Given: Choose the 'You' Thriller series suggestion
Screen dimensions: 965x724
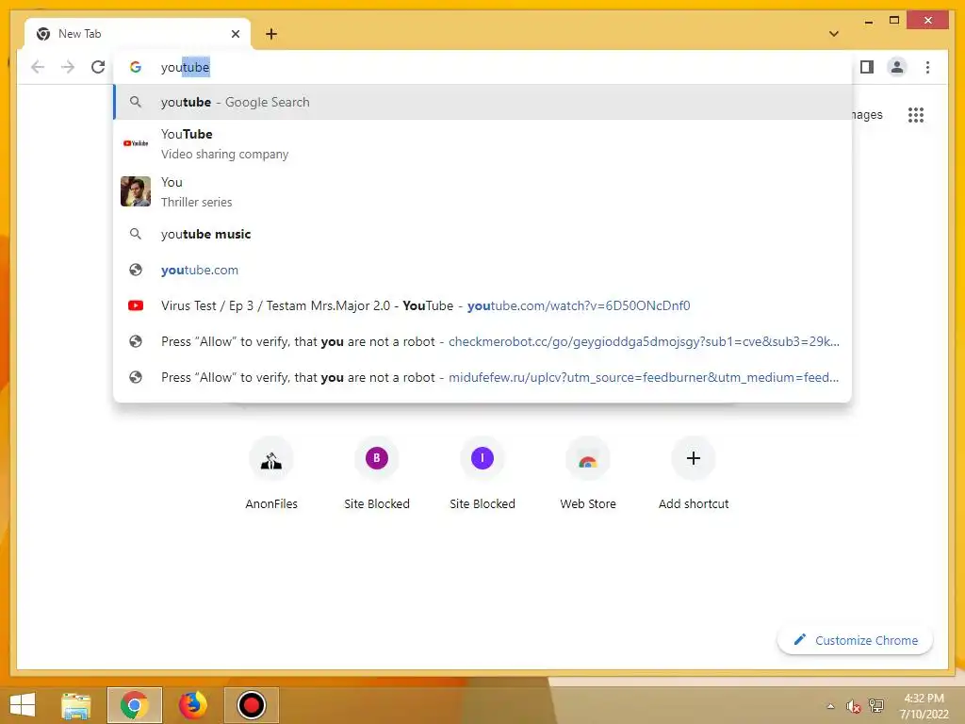Looking at the screenshot, I should coord(483,191).
